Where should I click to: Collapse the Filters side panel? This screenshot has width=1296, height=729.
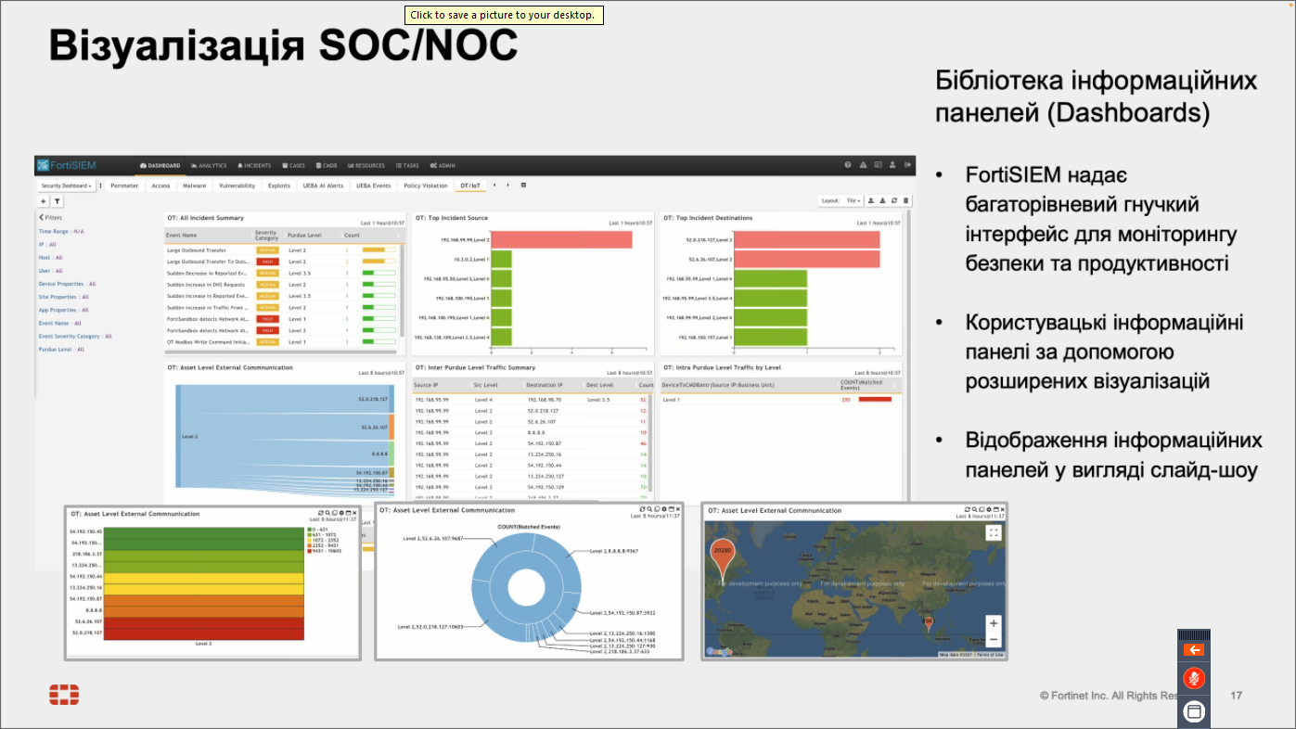(x=52, y=218)
